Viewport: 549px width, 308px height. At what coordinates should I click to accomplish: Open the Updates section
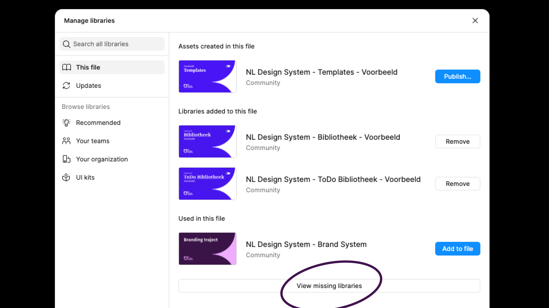click(89, 86)
